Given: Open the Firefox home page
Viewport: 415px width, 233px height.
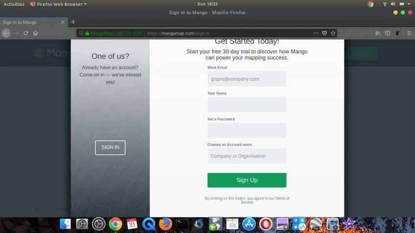Looking at the screenshot, I should (x=35, y=33).
